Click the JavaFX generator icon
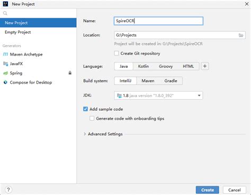The height and width of the screenshot is (195, 251). (5, 64)
